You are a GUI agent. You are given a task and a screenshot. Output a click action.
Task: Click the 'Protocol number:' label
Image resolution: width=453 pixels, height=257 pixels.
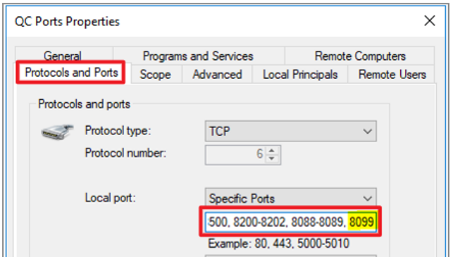click(125, 153)
